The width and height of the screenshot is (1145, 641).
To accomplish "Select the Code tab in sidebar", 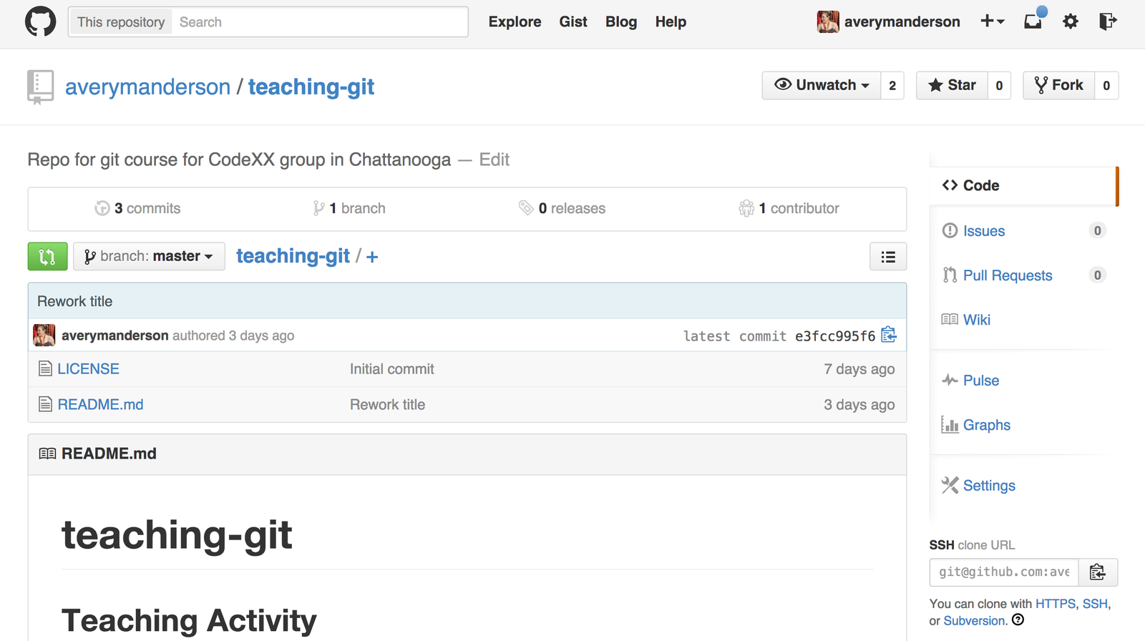I will (x=1023, y=185).
